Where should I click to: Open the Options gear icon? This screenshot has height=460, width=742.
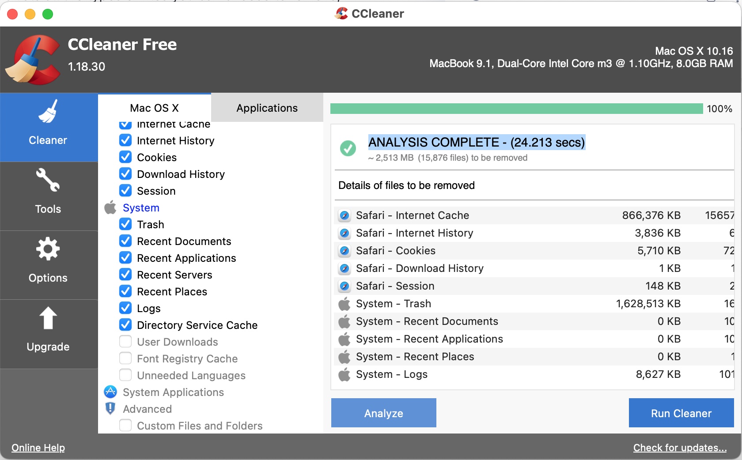click(48, 249)
